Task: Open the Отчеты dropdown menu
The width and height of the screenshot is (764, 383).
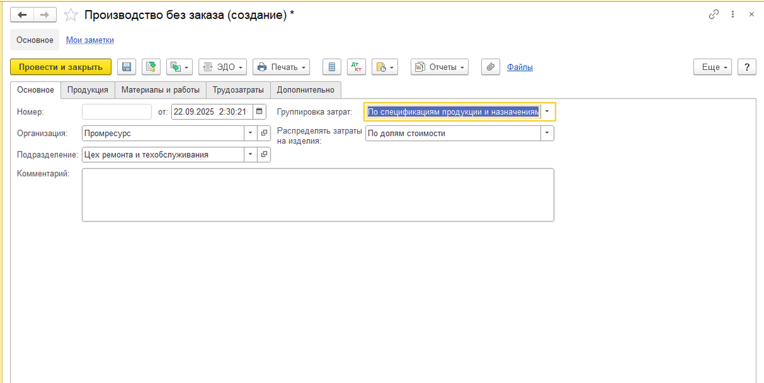Action: 439,67
